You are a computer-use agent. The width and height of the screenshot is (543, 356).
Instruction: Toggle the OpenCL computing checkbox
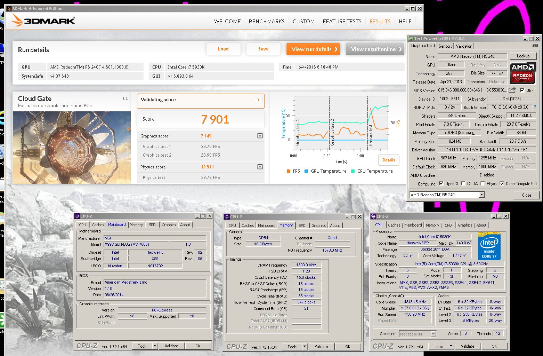point(441,184)
